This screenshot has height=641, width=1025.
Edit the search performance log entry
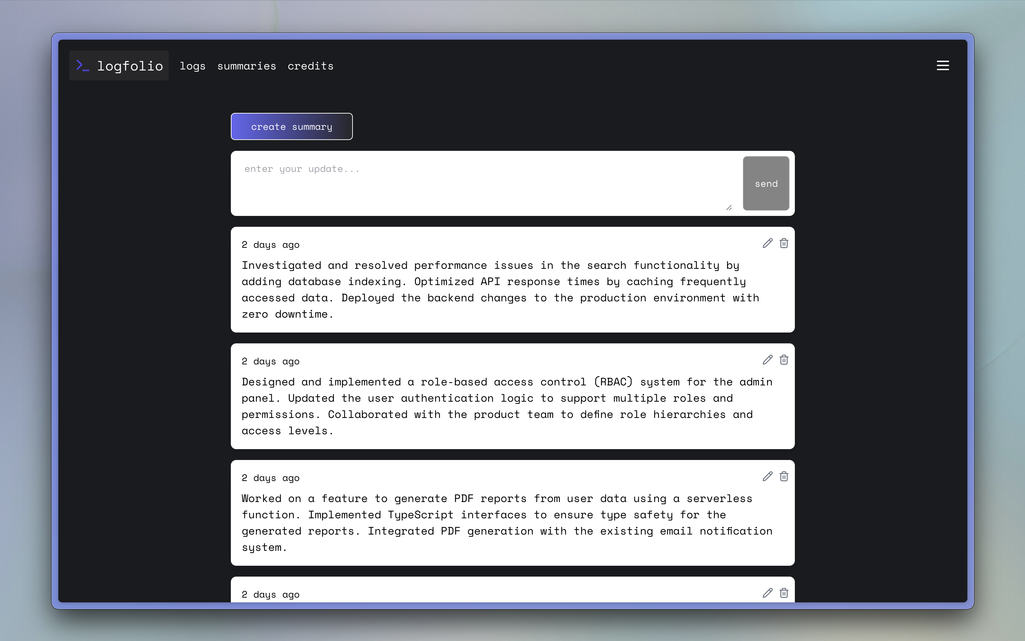coord(767,243)
